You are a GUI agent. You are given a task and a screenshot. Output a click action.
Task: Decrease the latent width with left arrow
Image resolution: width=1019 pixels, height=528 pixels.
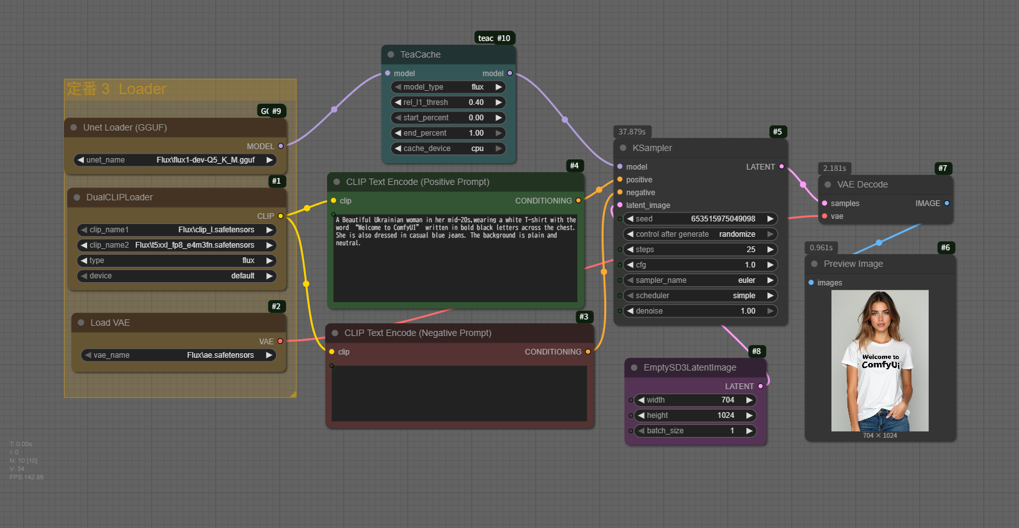(x=641, y=400)
